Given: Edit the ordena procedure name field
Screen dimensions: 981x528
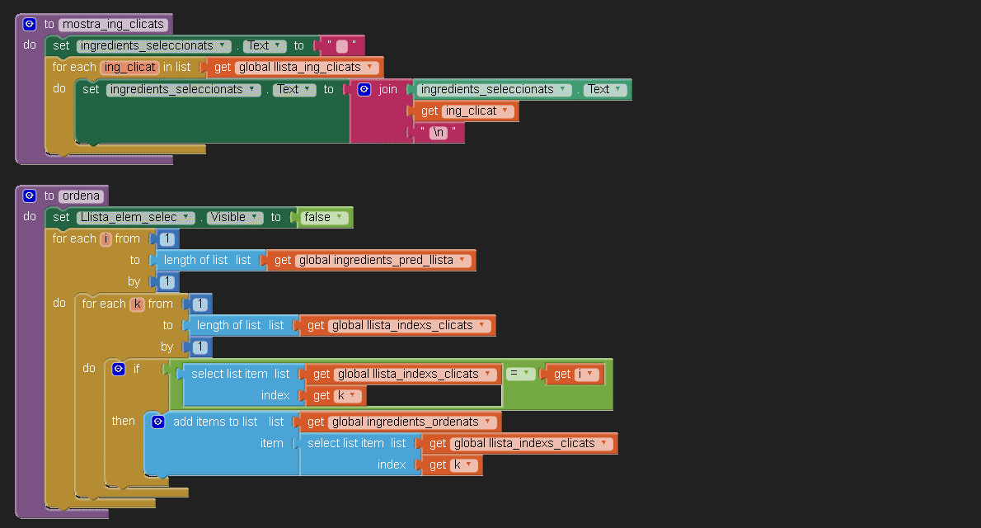Looking at the screenshot, I should click(82, 196).
